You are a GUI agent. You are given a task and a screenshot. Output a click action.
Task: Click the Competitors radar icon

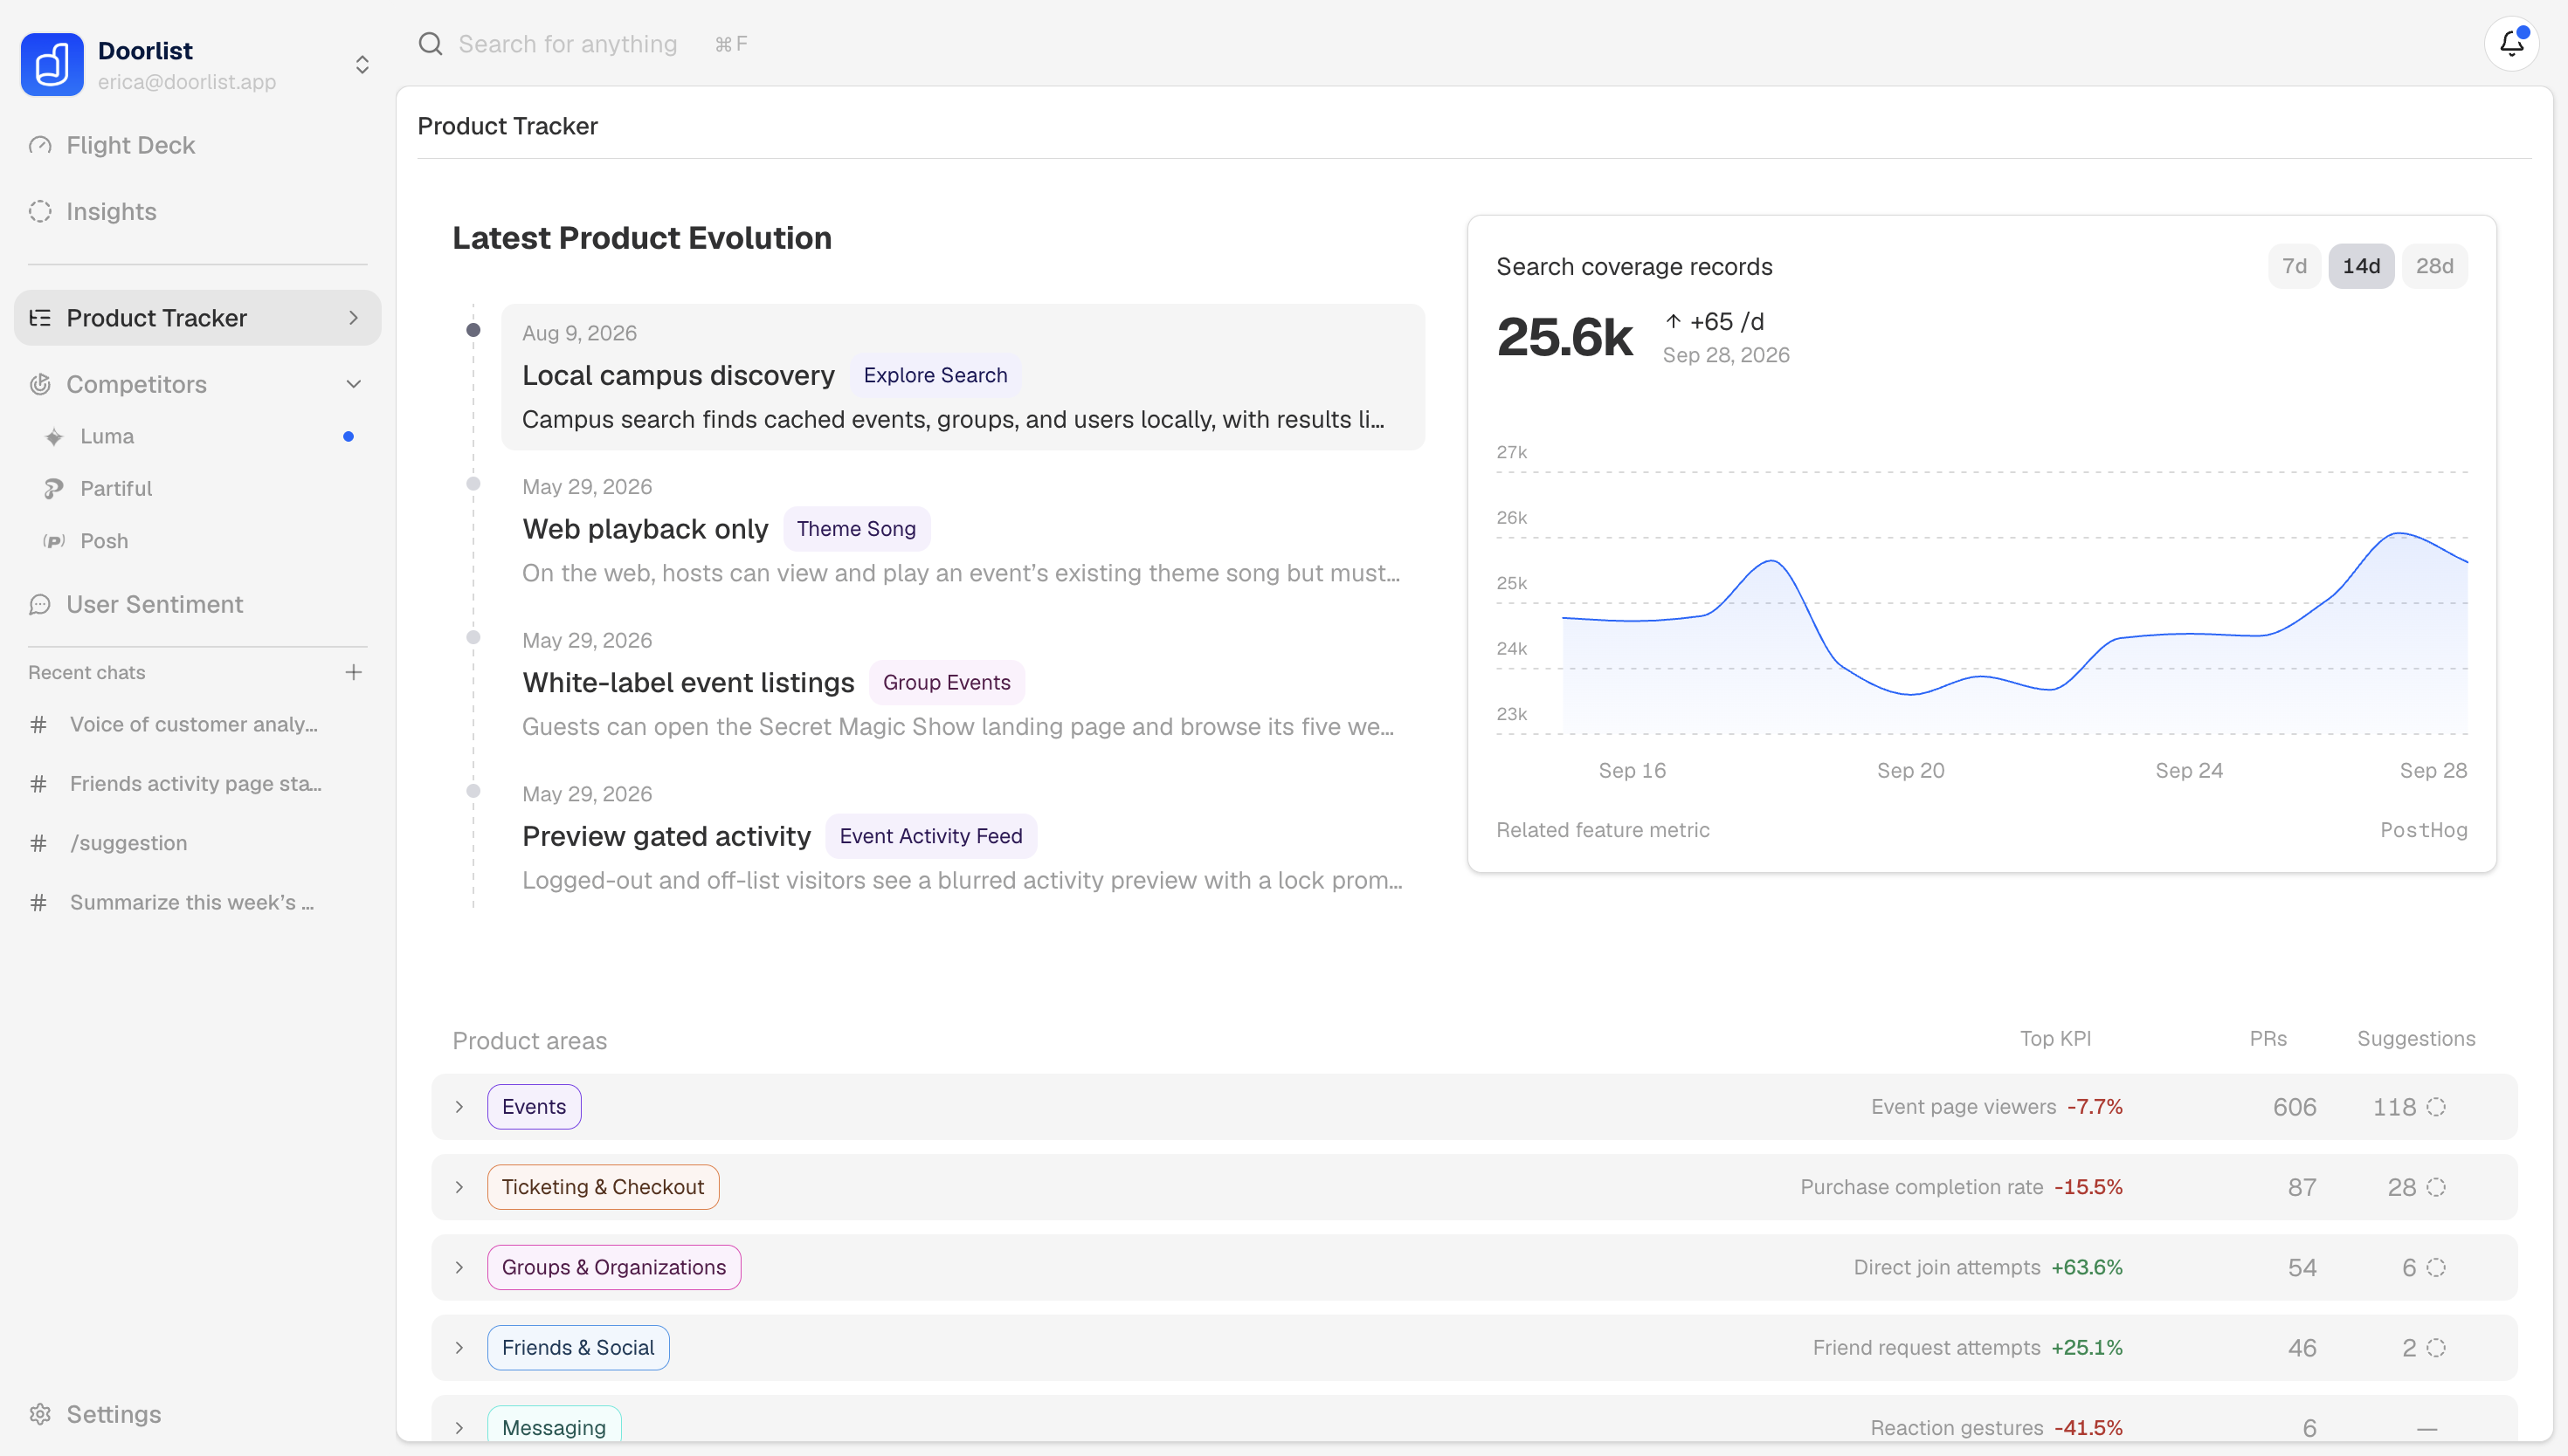coord(40,384)
